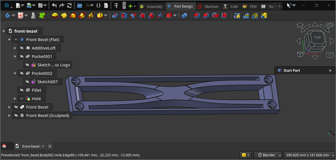
Task: Click the Undo arrow icon
Action: click(x=54, y=6)
